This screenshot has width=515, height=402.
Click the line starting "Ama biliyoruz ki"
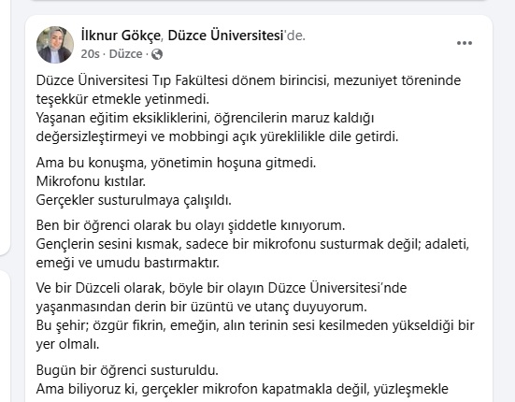click(x=242, y=389)
